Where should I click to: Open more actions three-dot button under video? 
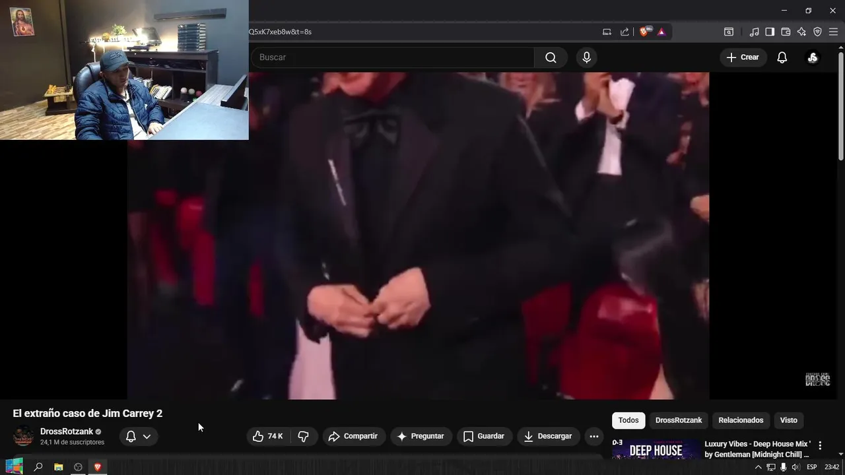point(593,436)
